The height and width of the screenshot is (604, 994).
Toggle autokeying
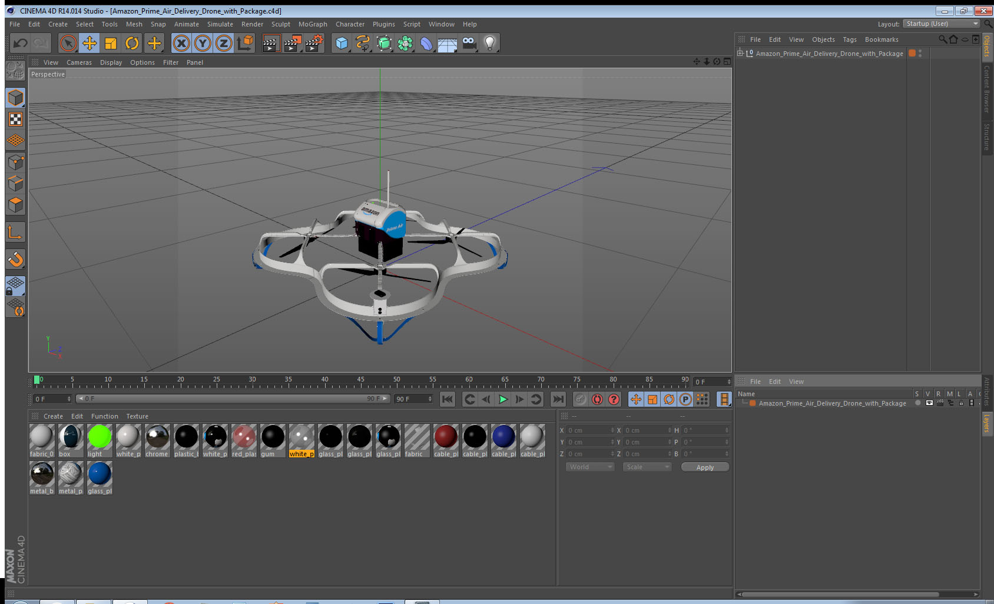(597, 399)
